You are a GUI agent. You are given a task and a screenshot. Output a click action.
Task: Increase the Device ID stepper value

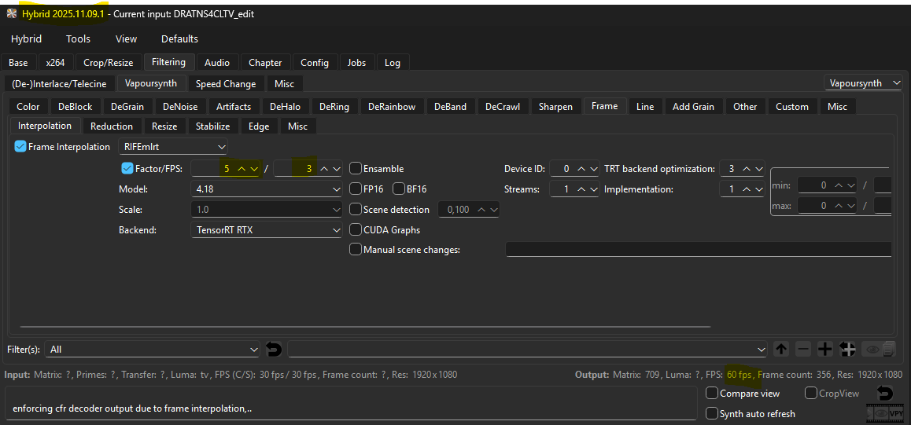point(581,168)
